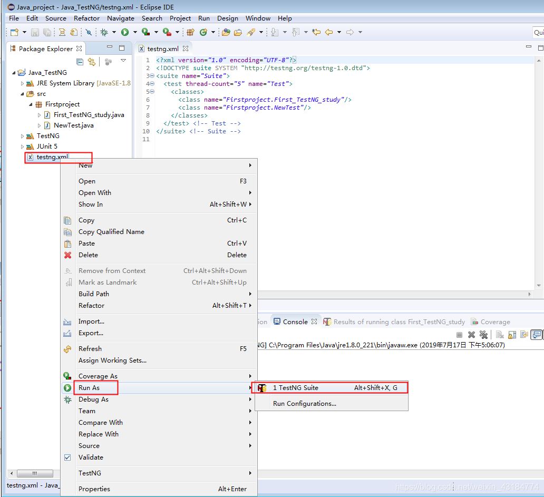Screen dimensions: 544x497
Task: Click the Save All toolbar icon
Action: point(47,32)
